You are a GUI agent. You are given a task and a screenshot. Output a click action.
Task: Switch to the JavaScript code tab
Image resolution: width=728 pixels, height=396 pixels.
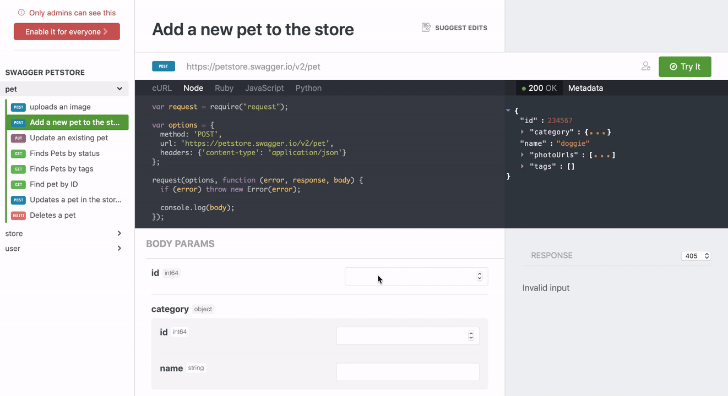264,88
